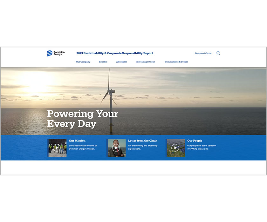
Task: Open Communities & People menu
Action: [176, 62]
